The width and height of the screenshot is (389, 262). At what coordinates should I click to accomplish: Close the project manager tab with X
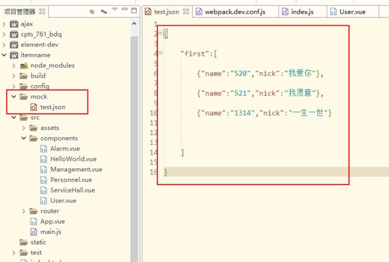click(x=42, y=11)
